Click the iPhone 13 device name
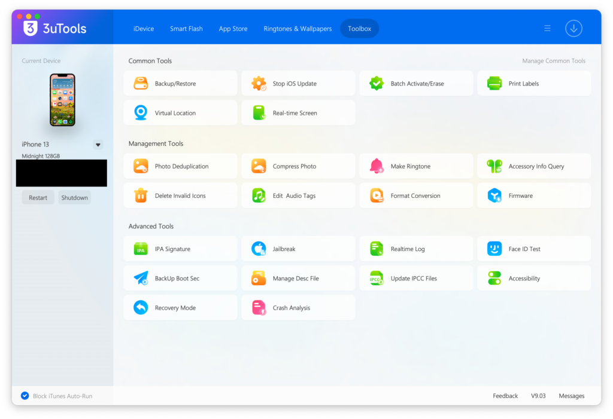This screenshot has height=419, width=613. (x=35, y=145)
